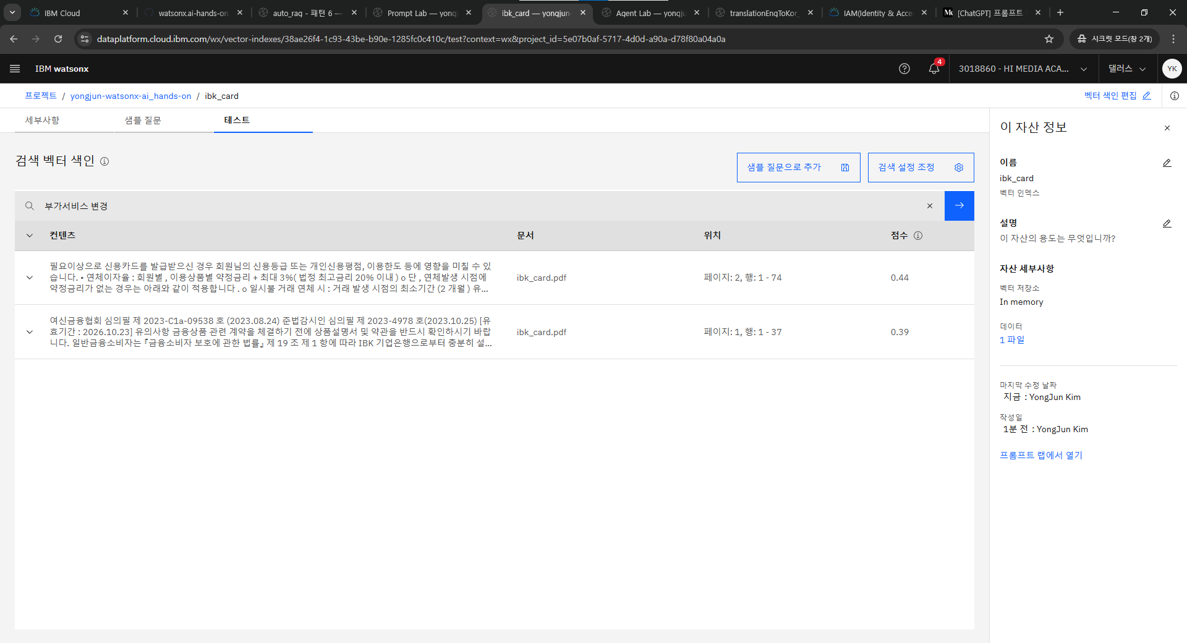Click the 시크릿 모드 incognito indicator
1187x643 pixels.
(x=1115, y=39)
